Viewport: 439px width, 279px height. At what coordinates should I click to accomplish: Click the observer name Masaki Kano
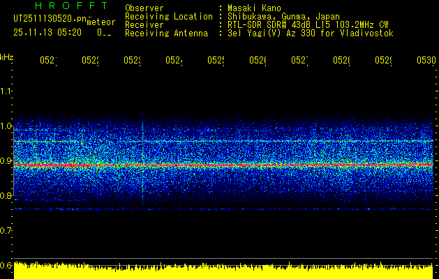(x=254, y=8)
